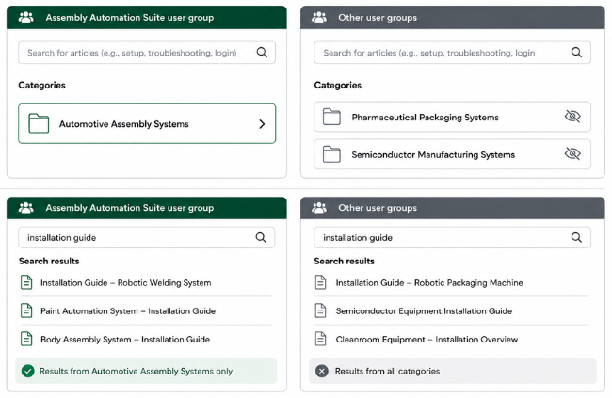Click document icon next to Robotic Packaging Machine guide
This screenshot has height=398, width=612.
[320, 282]
